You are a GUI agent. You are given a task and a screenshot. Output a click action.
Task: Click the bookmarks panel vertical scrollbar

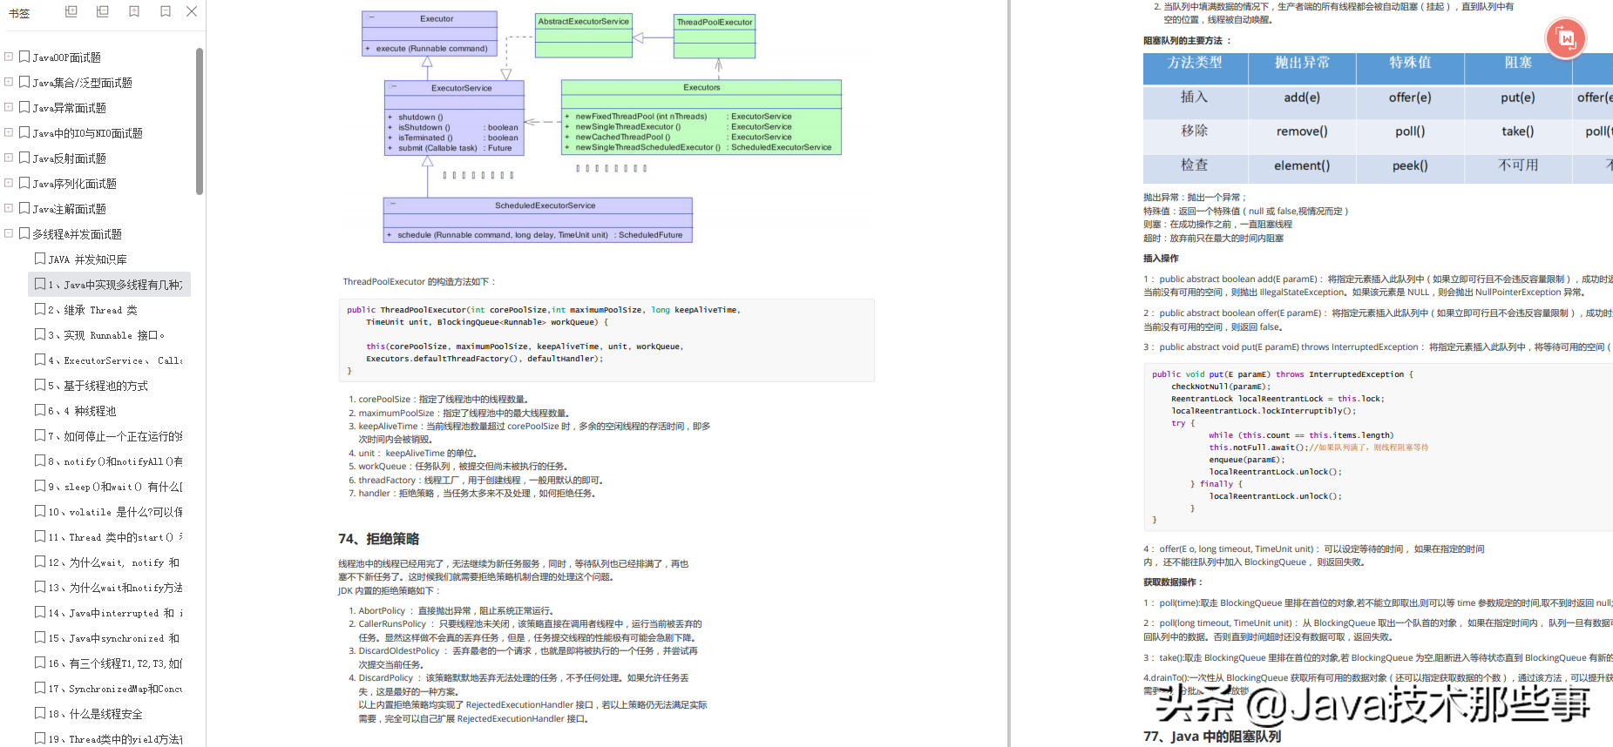coord(200,122)
